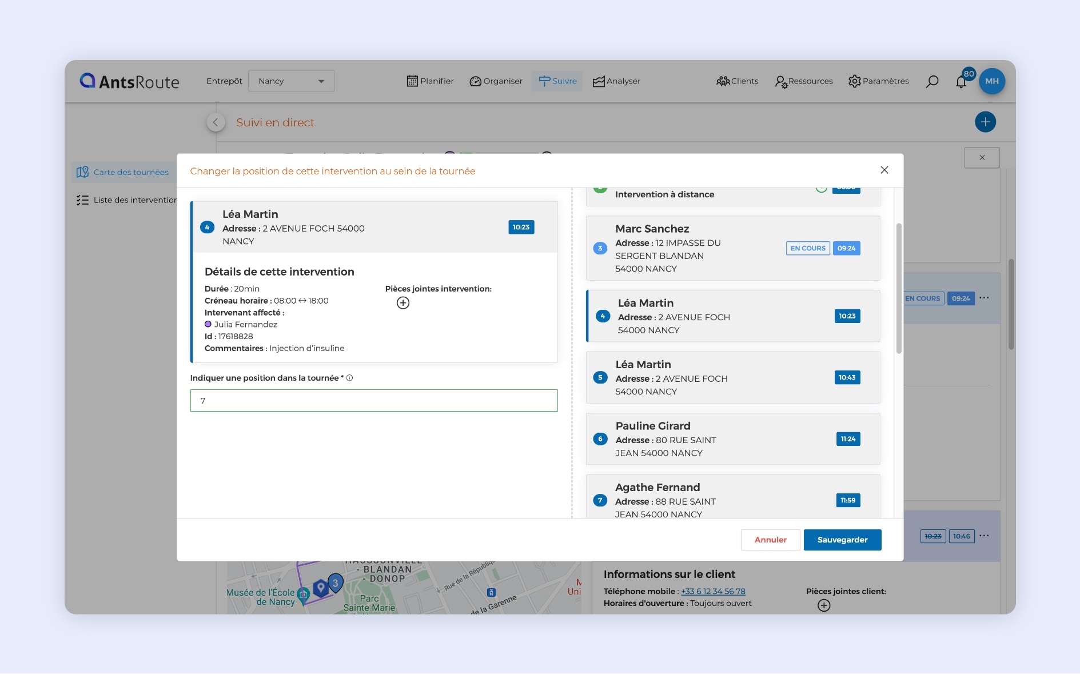This screenshot has width=1080, height=674.
Task: Open three-dots menu next to 09:24
Action: pos(984,298)
